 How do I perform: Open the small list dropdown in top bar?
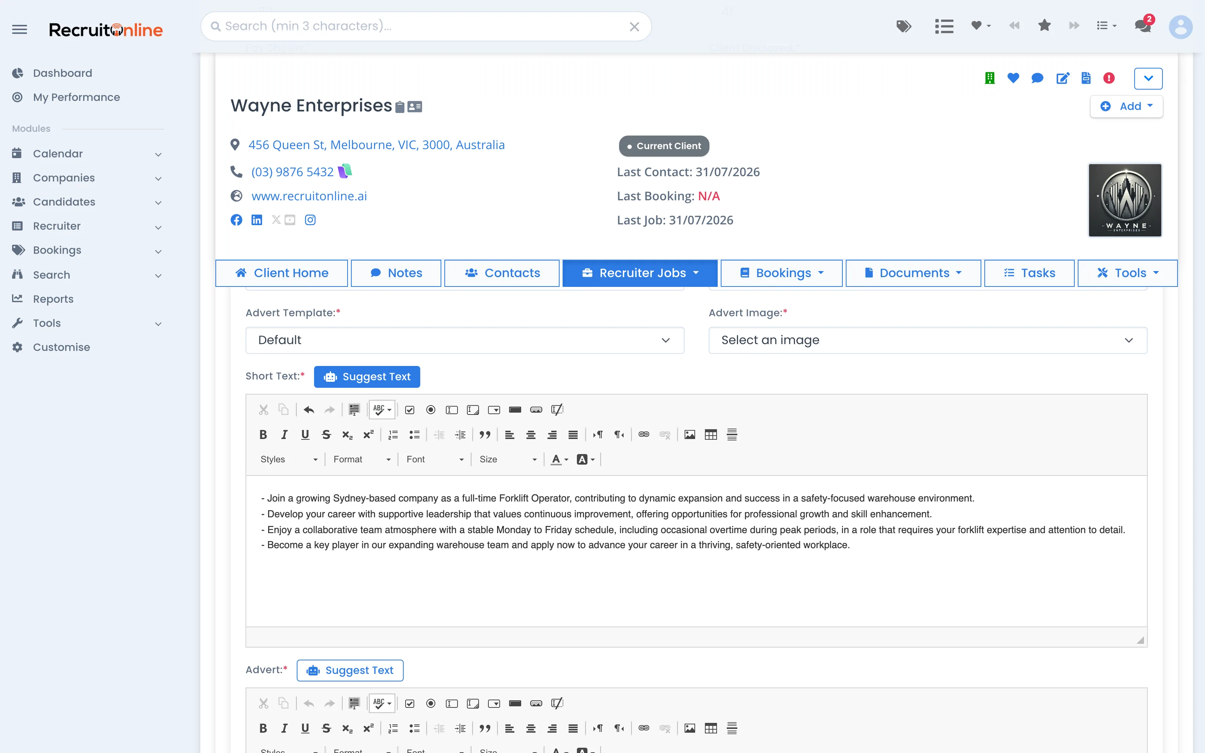click(x=1106, y=25)
